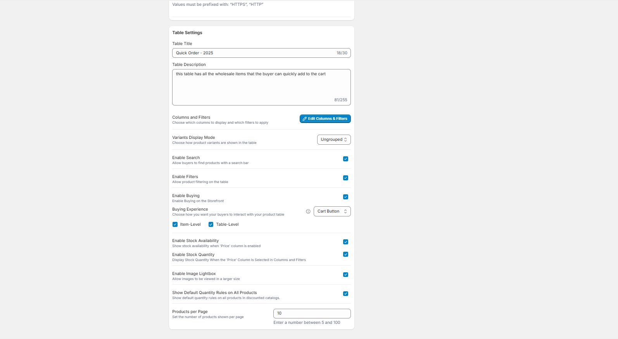Uncheck the Item-Level option
Viewport: 618px width, 339px height.
tap(175, 225)
